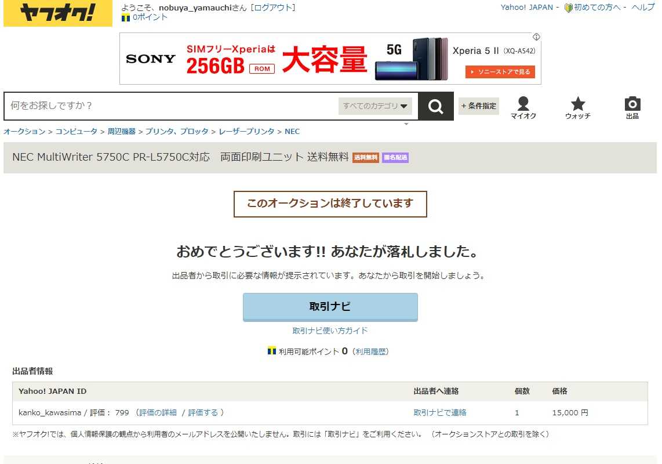The width and height of the screenshot is (662, 464).
Task: Click the NEC breadcrumb
Action: coord(292,132)
